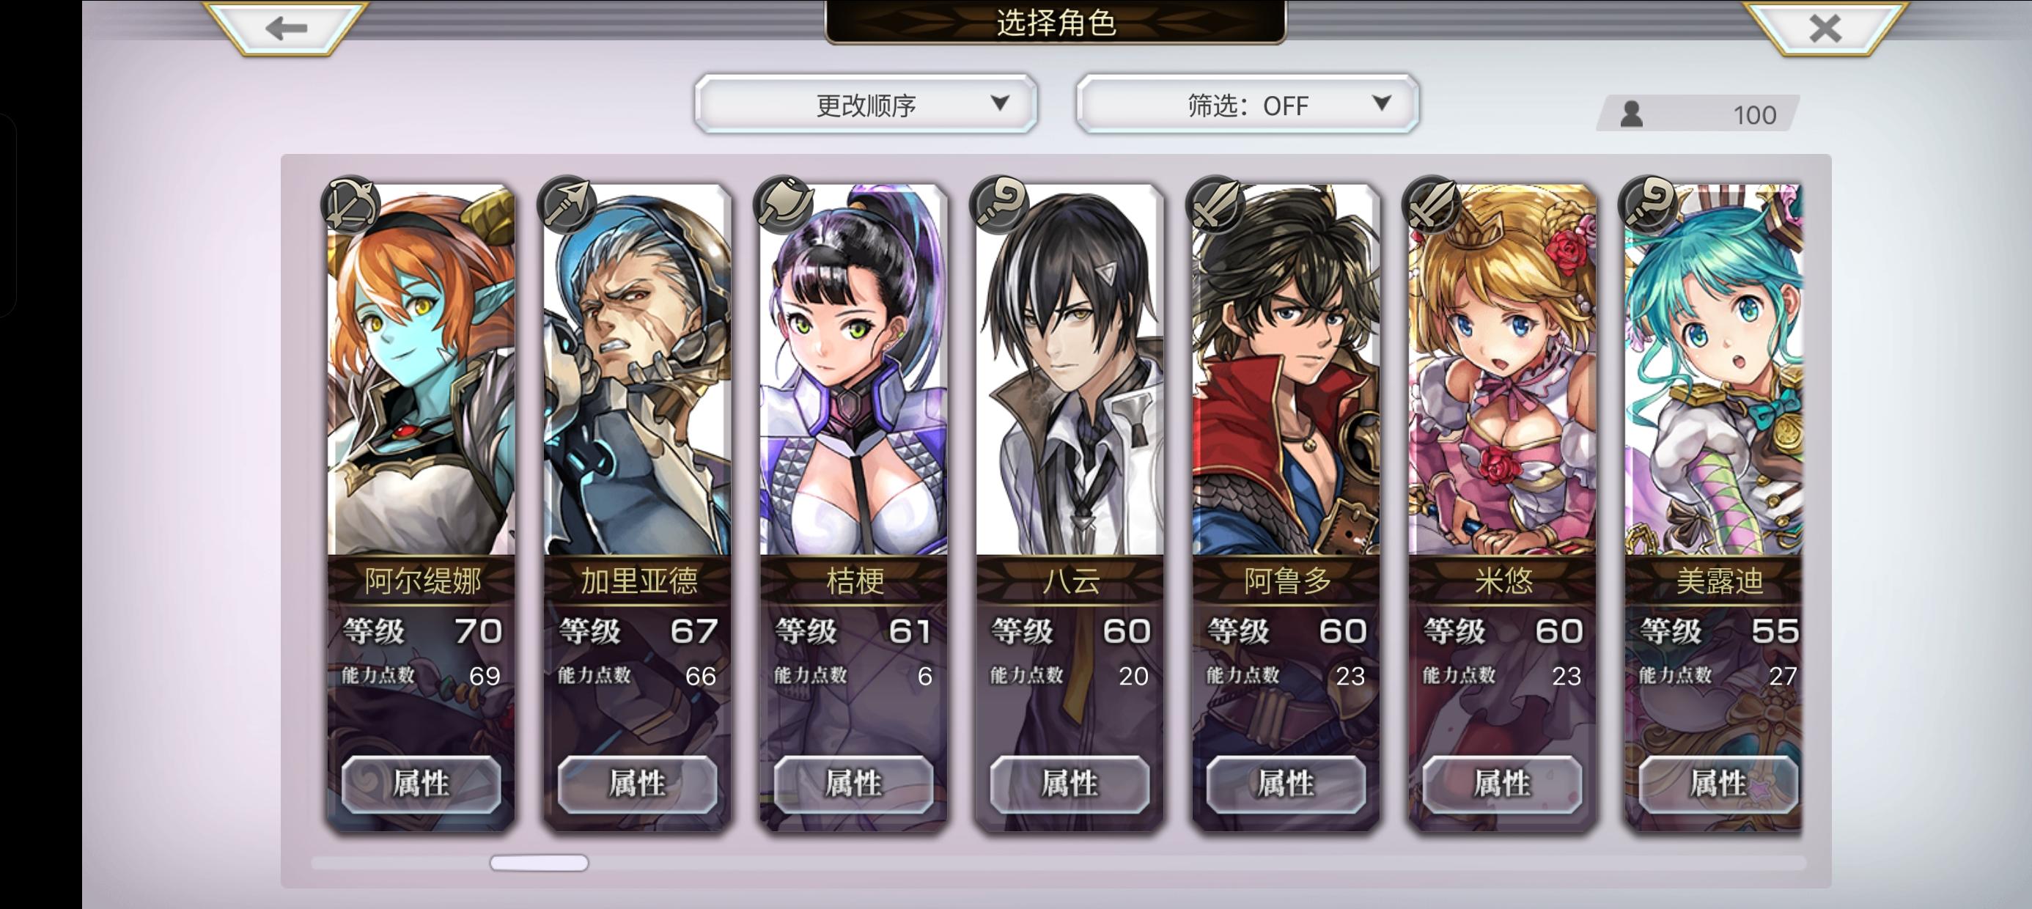Click the character count icon beside 100
2032x909 pixels.
(x=1632, y=114)
